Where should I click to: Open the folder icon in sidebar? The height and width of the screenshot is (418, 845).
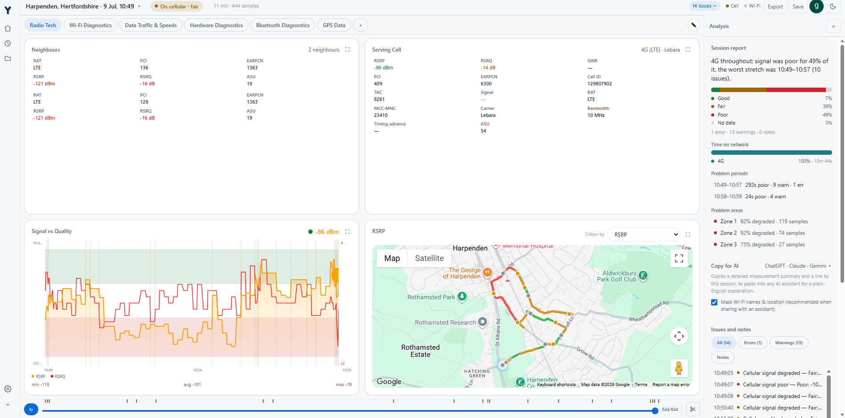(8, 58)
